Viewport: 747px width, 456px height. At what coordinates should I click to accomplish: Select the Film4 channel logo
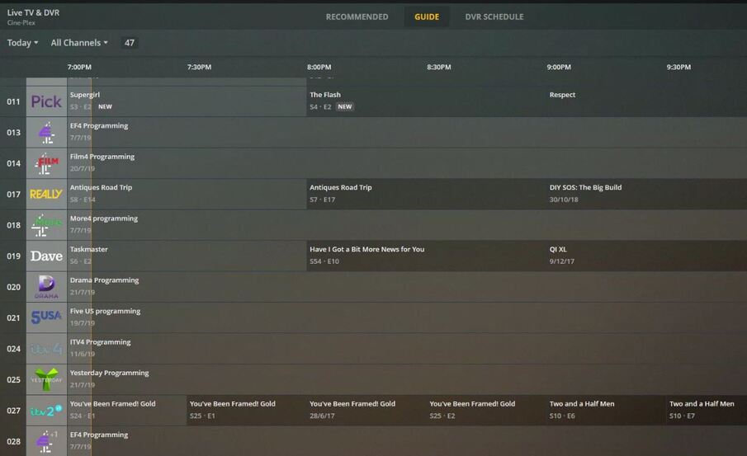point(46,163)
